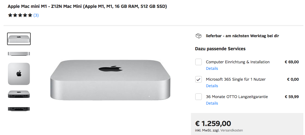Click the main Mac mini product image
305x135 pixels.
[110, 80]
